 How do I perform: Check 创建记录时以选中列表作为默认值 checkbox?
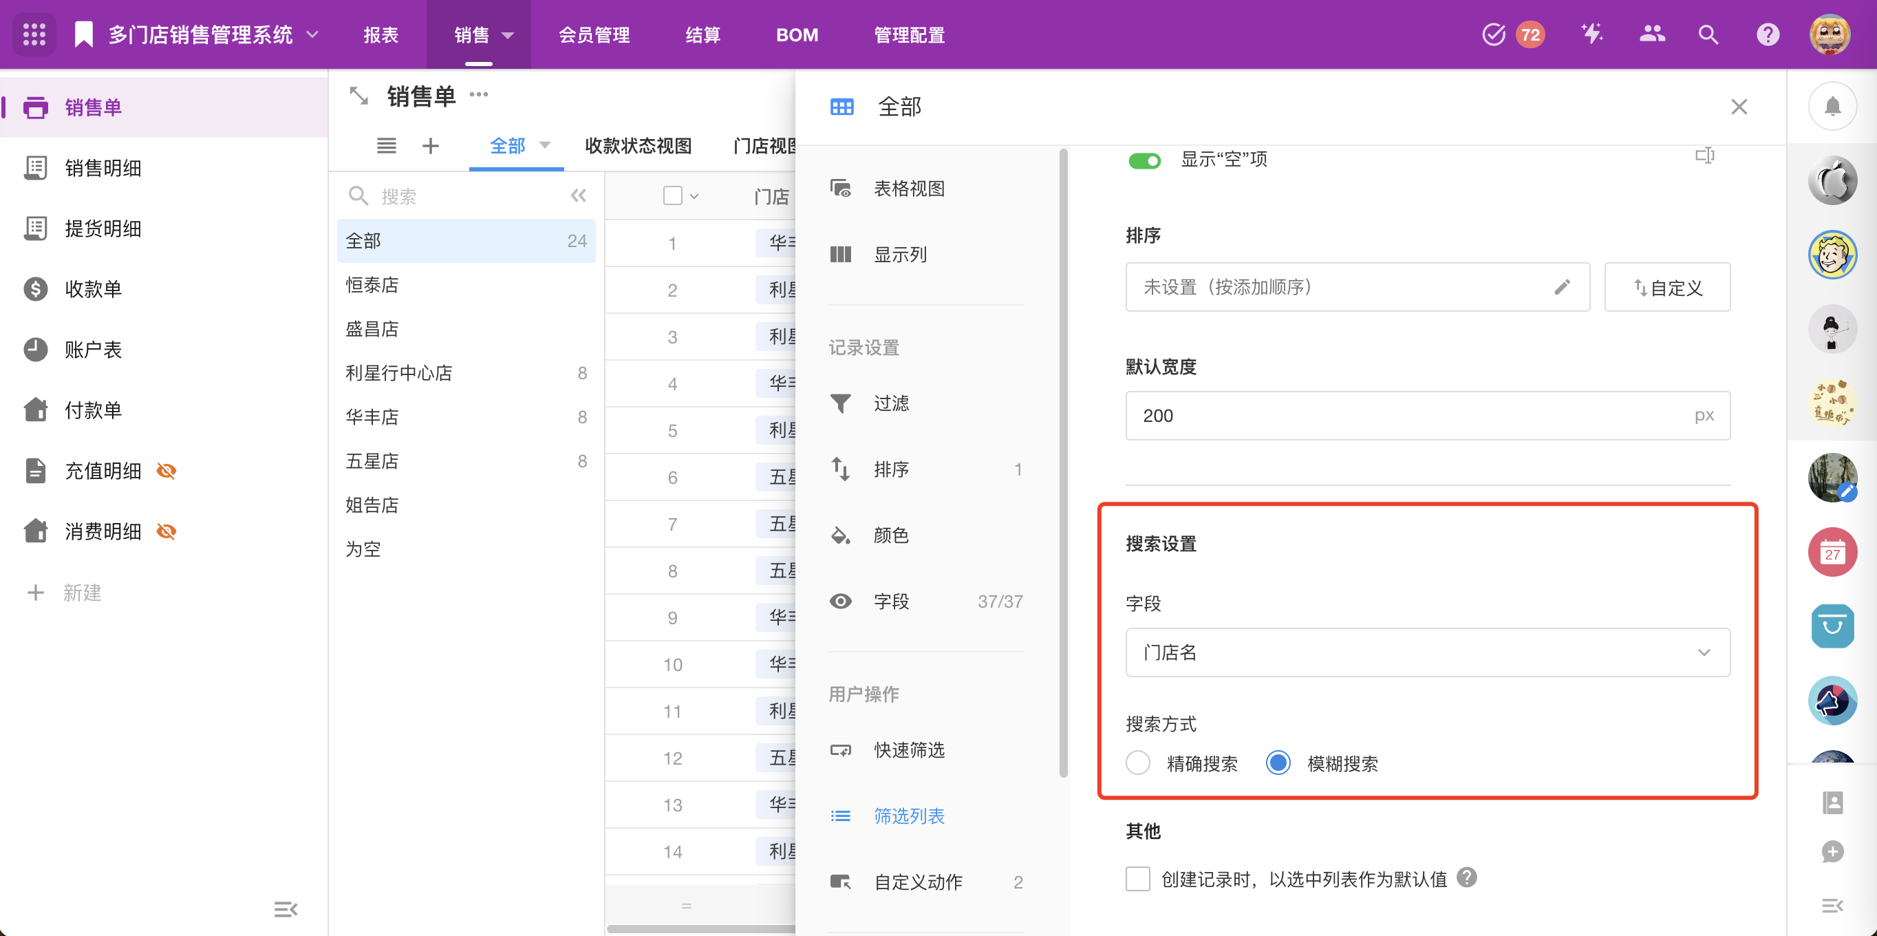(x=1137, y=878)
